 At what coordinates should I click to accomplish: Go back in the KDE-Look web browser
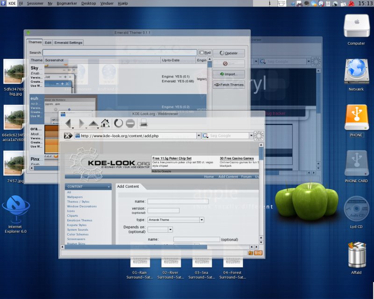tap(68, 123)
